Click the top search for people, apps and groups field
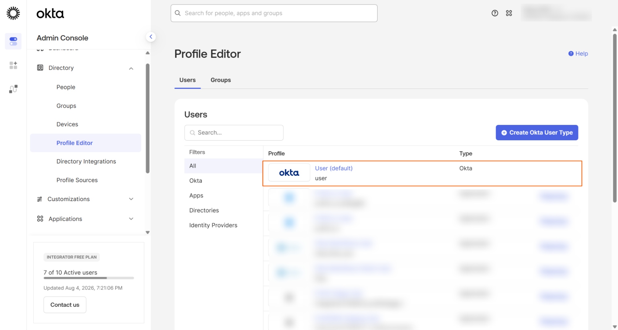This screenshot has height=330, width=618. [x=274, y=13]
